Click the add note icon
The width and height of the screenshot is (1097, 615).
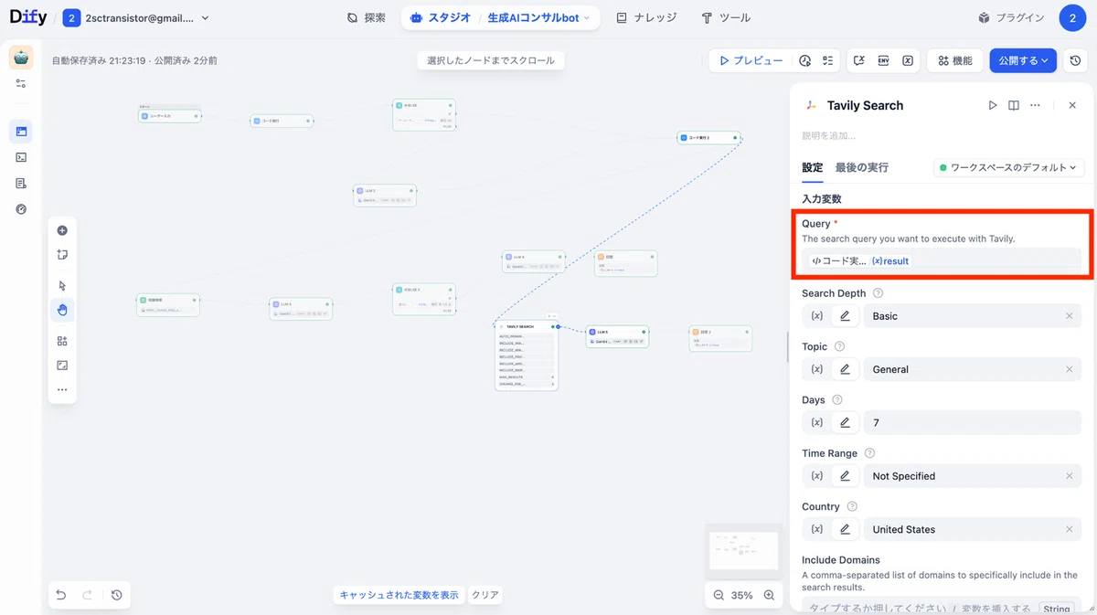click(62, 255)
